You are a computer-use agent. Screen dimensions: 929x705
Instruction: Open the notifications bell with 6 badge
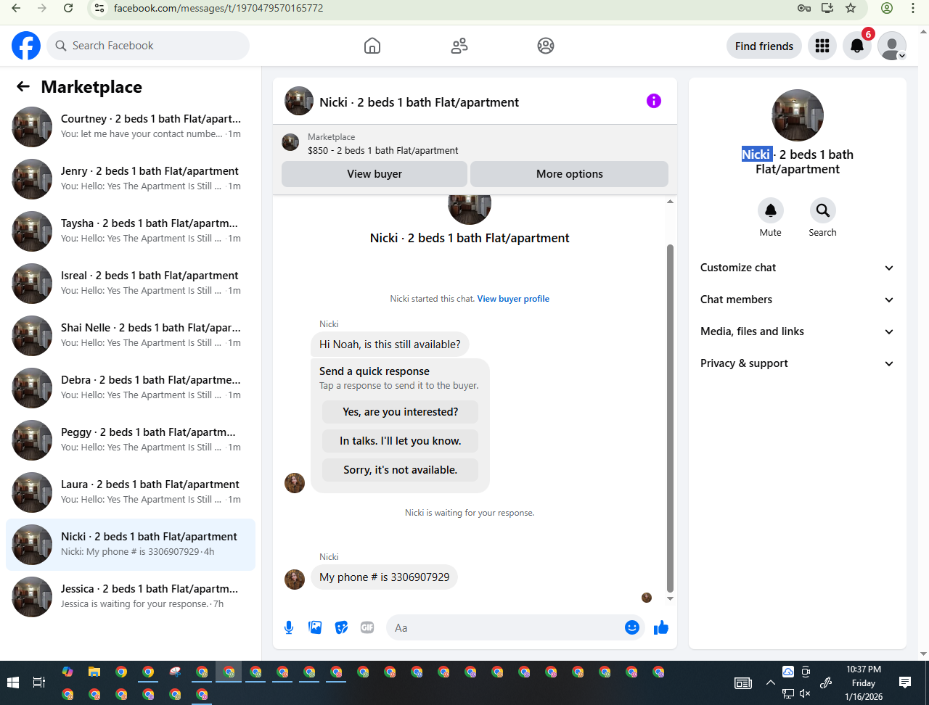[857, 46]
